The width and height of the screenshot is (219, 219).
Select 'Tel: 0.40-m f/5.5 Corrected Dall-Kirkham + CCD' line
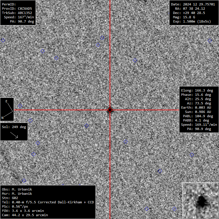coord(48,202)
